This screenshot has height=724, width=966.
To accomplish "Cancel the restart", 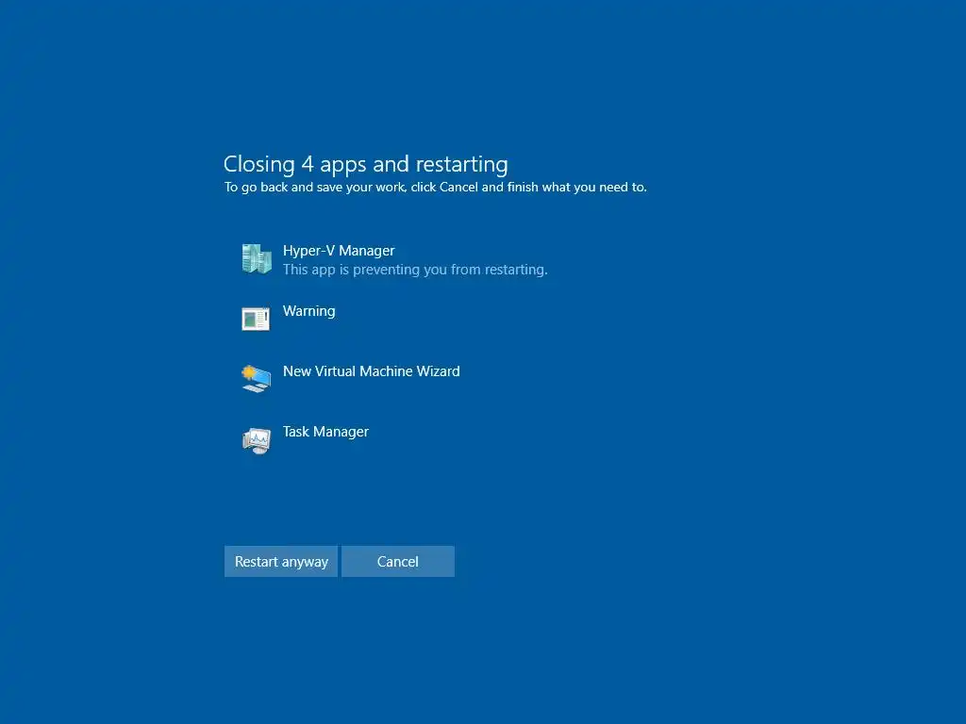I will click(398, 562).
